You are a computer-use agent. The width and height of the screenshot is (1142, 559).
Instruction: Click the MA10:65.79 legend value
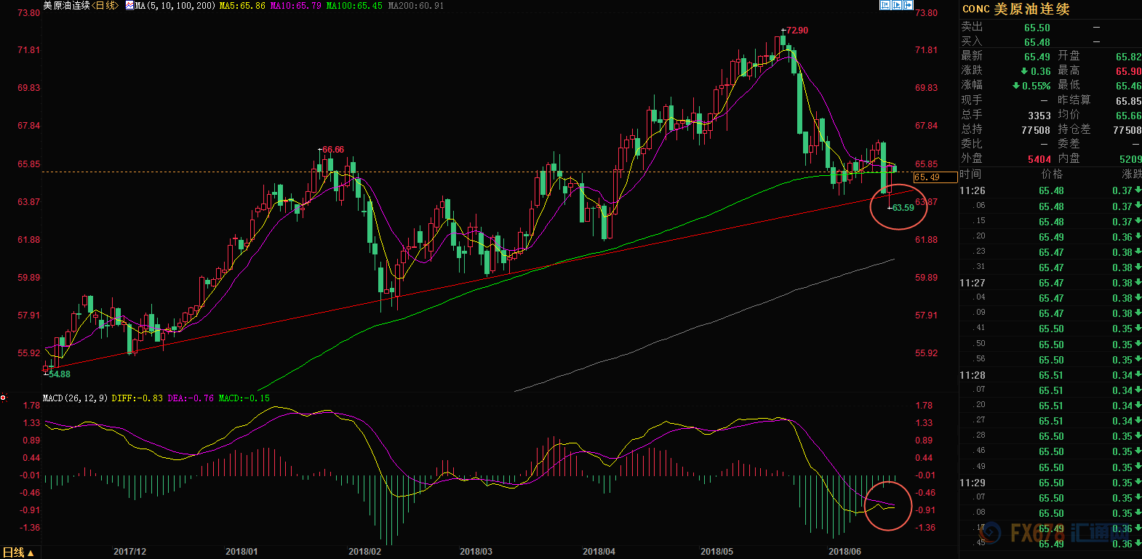(296, 6)
